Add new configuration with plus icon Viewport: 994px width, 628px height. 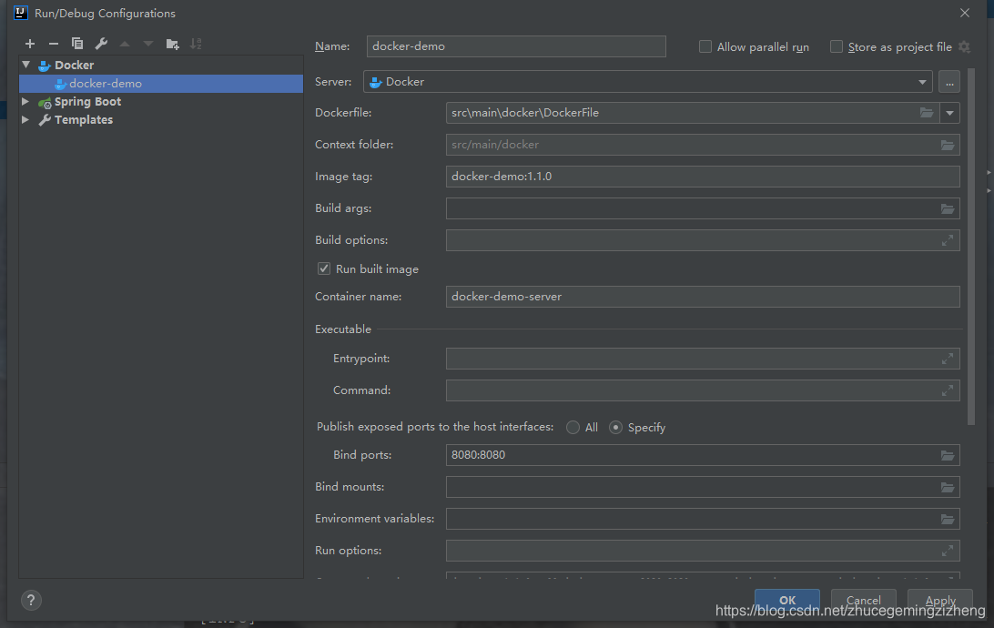click(30, 44)
